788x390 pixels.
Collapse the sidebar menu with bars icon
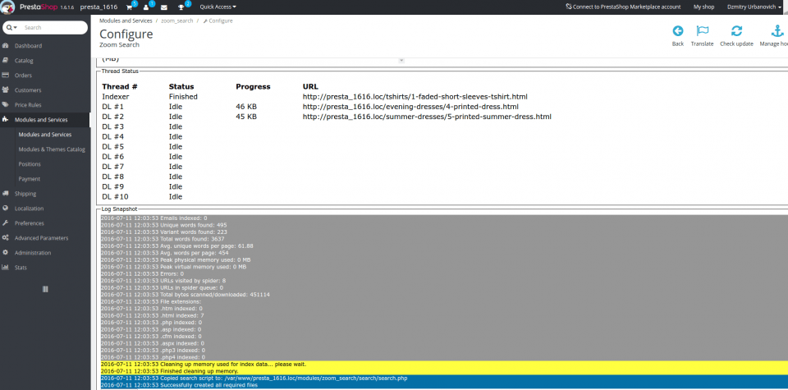tap(45, 288)
